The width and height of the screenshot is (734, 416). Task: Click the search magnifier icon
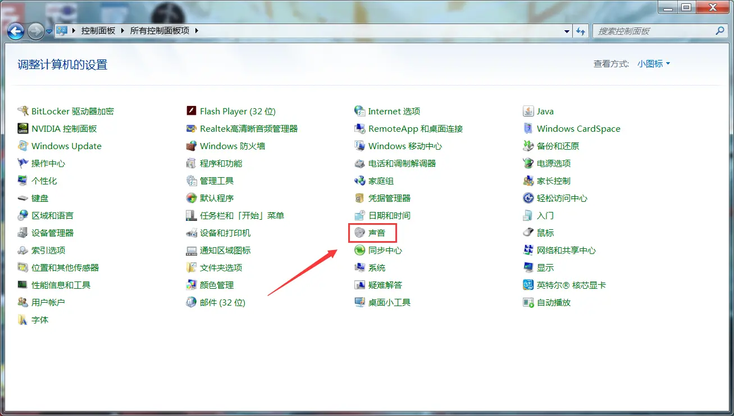click(719, 31)
